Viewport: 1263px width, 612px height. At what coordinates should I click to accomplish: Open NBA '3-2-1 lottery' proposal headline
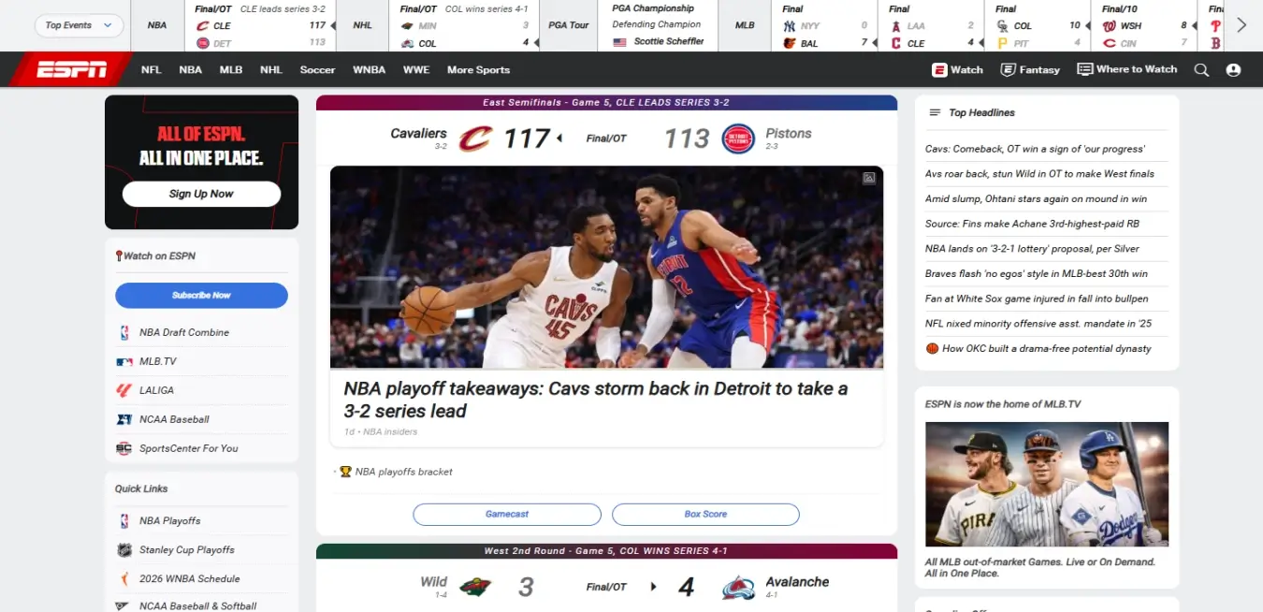click(1032, 249)
